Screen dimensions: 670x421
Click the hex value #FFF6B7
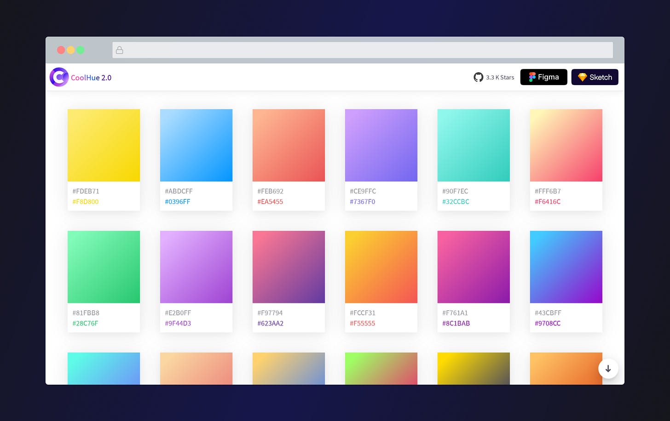pos(548,191)
